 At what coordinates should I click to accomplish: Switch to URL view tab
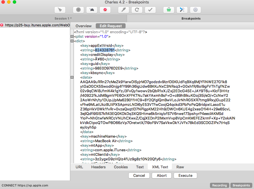pyautogui.click(x=79, y=167)
